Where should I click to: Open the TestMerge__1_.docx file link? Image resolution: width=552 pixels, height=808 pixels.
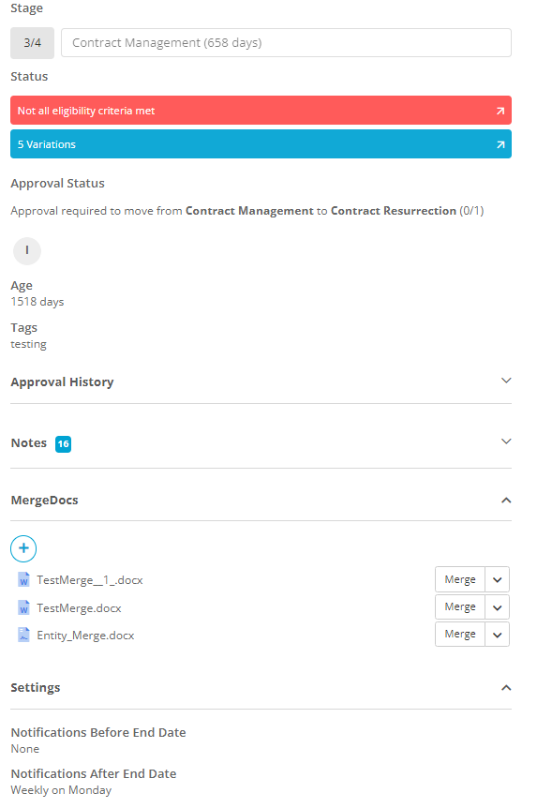click(x=89, y=579)
